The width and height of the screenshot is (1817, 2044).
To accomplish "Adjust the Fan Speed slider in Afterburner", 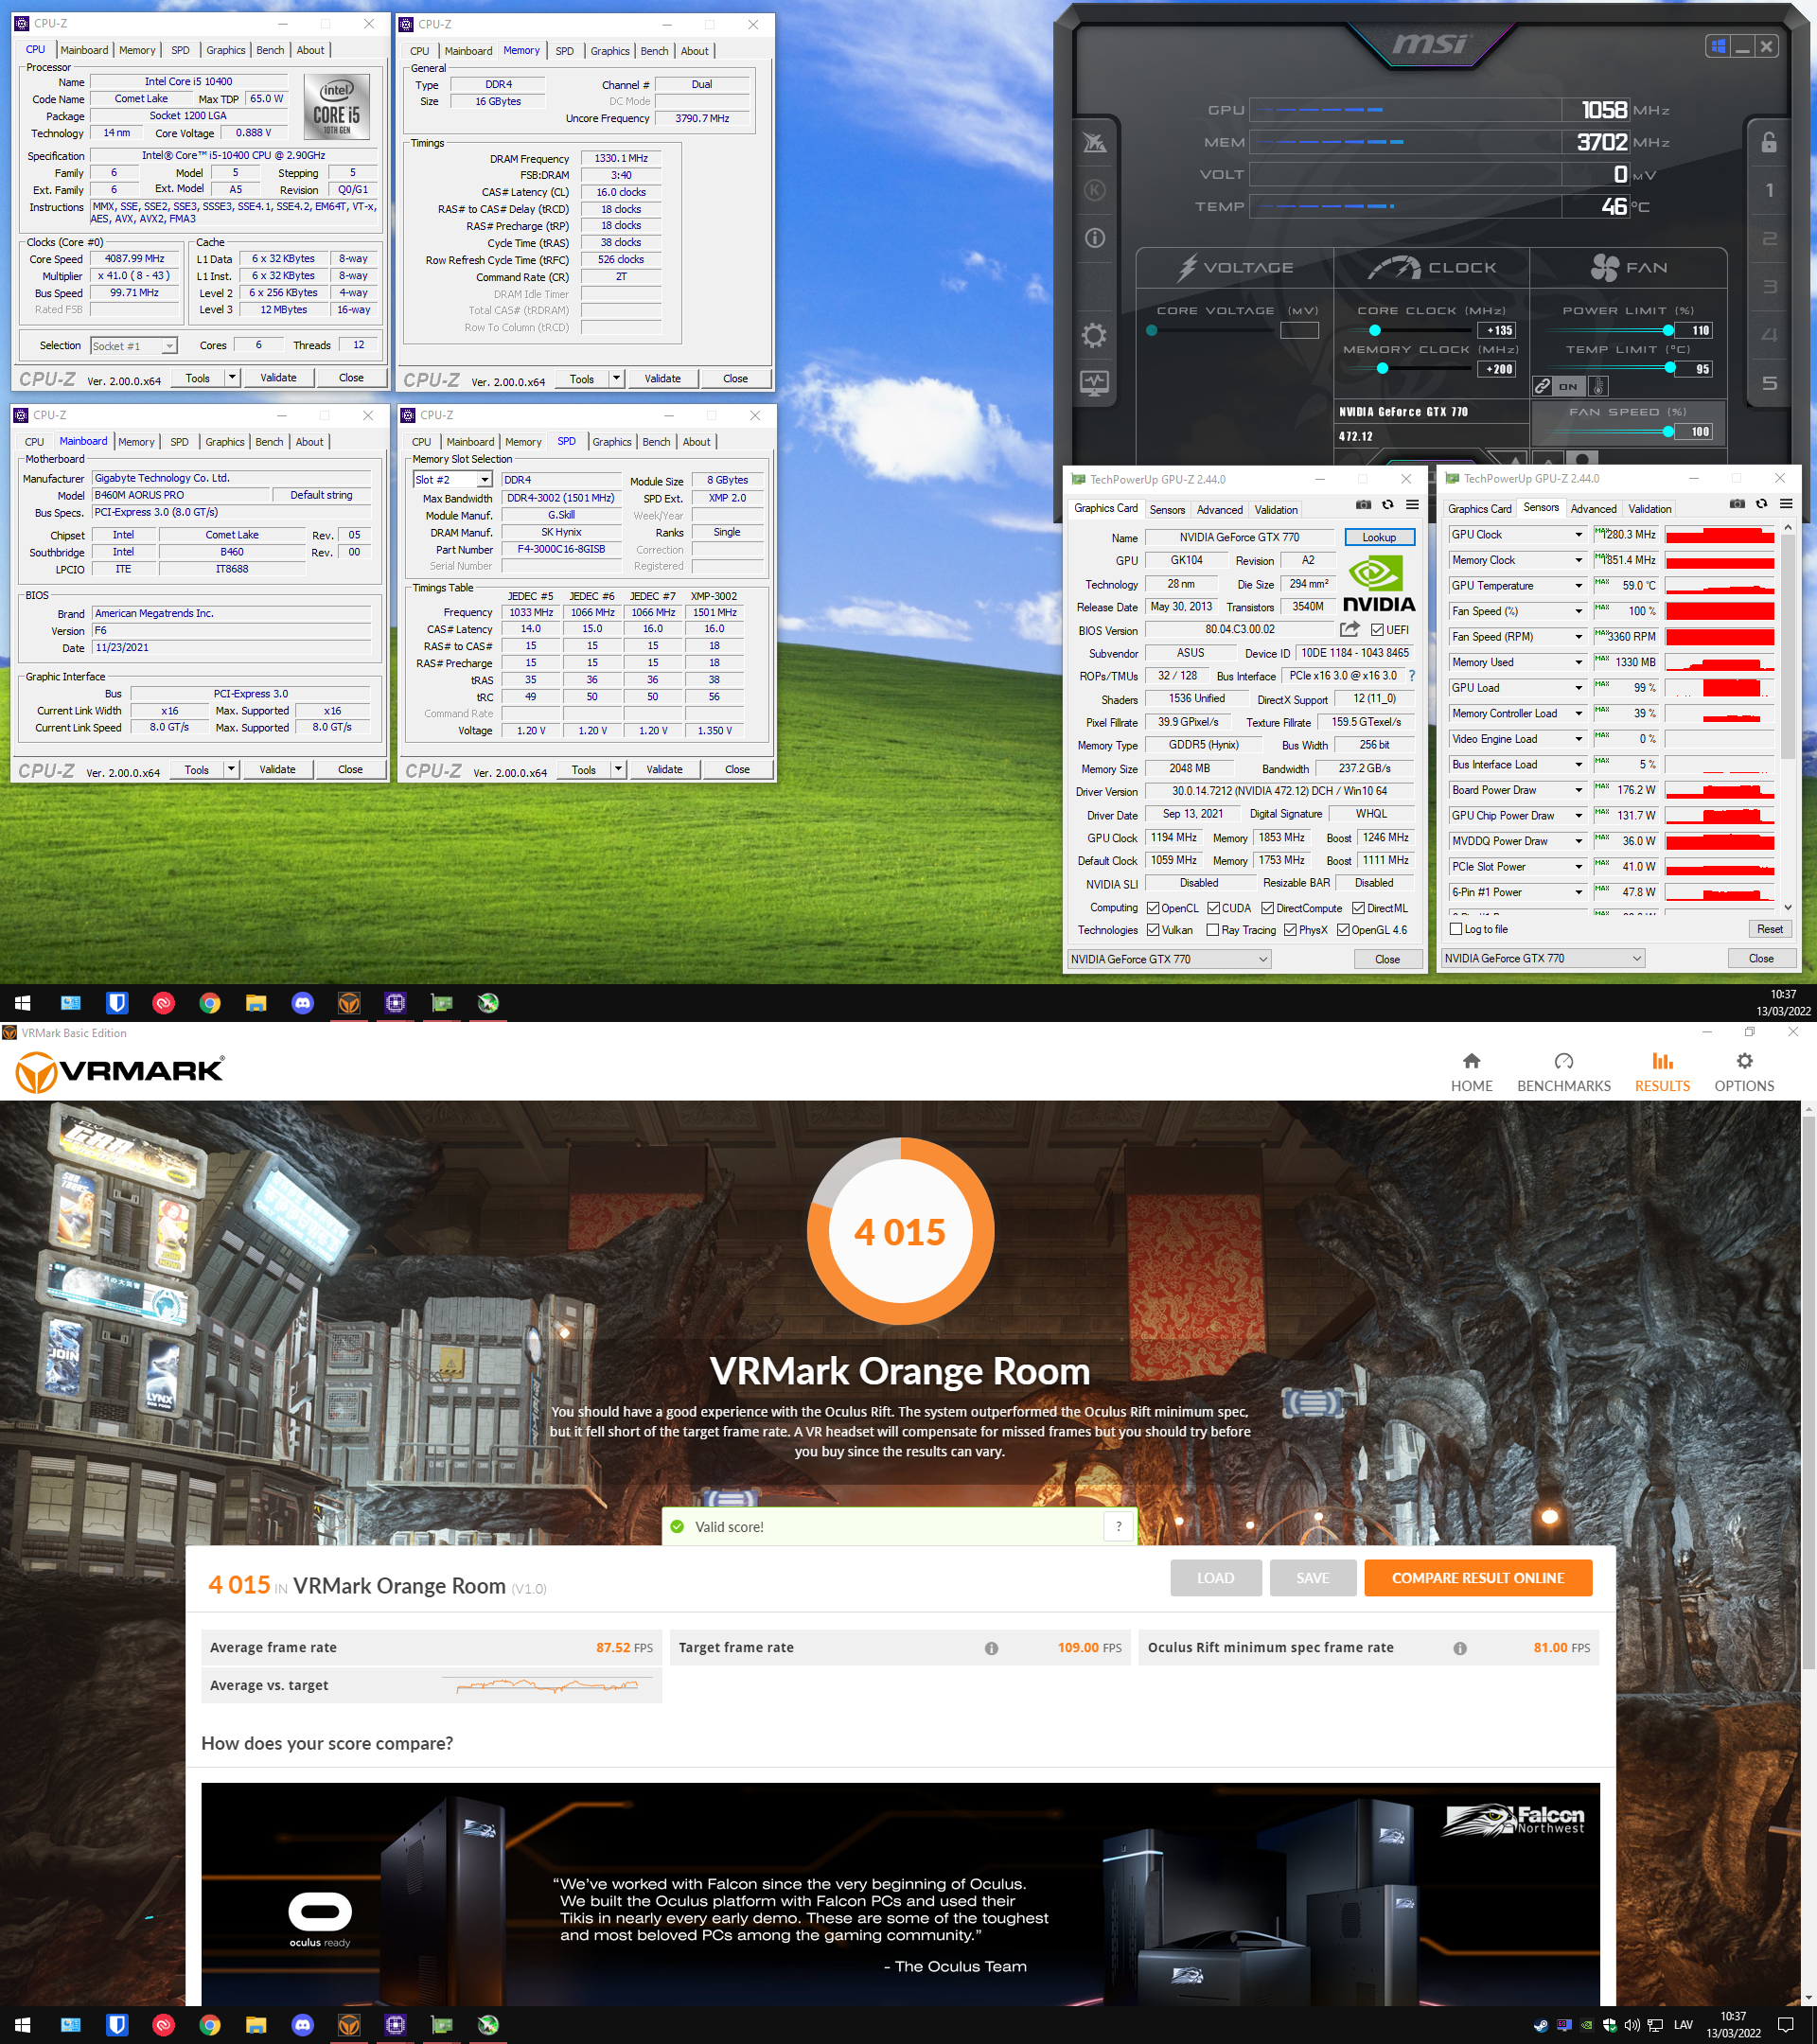I will click(x=1667, y=432).
